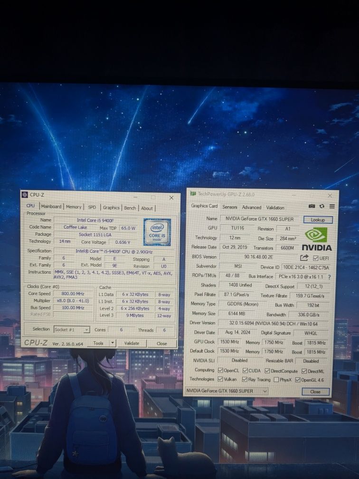Viewport: 359px width, 479px height.
Task: Click the Socket 1151 LGA package value
Action: click(95, 234)
